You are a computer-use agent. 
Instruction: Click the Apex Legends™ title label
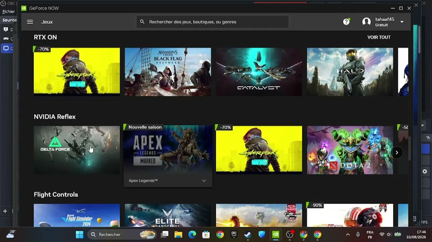point(143,181)
